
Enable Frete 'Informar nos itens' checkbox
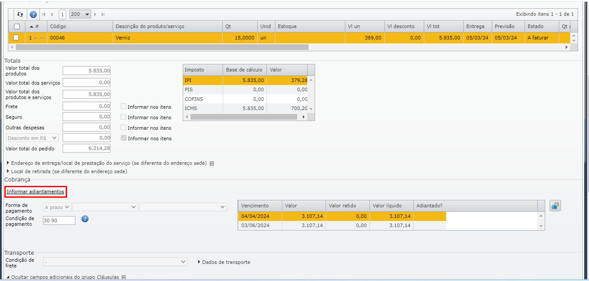click(124, 107)
